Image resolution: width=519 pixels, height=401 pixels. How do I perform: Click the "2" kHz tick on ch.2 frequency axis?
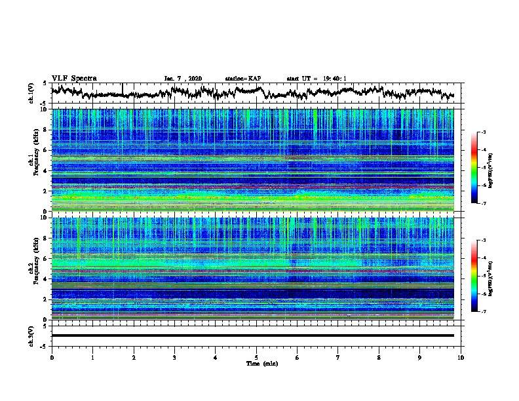[46, 299]
